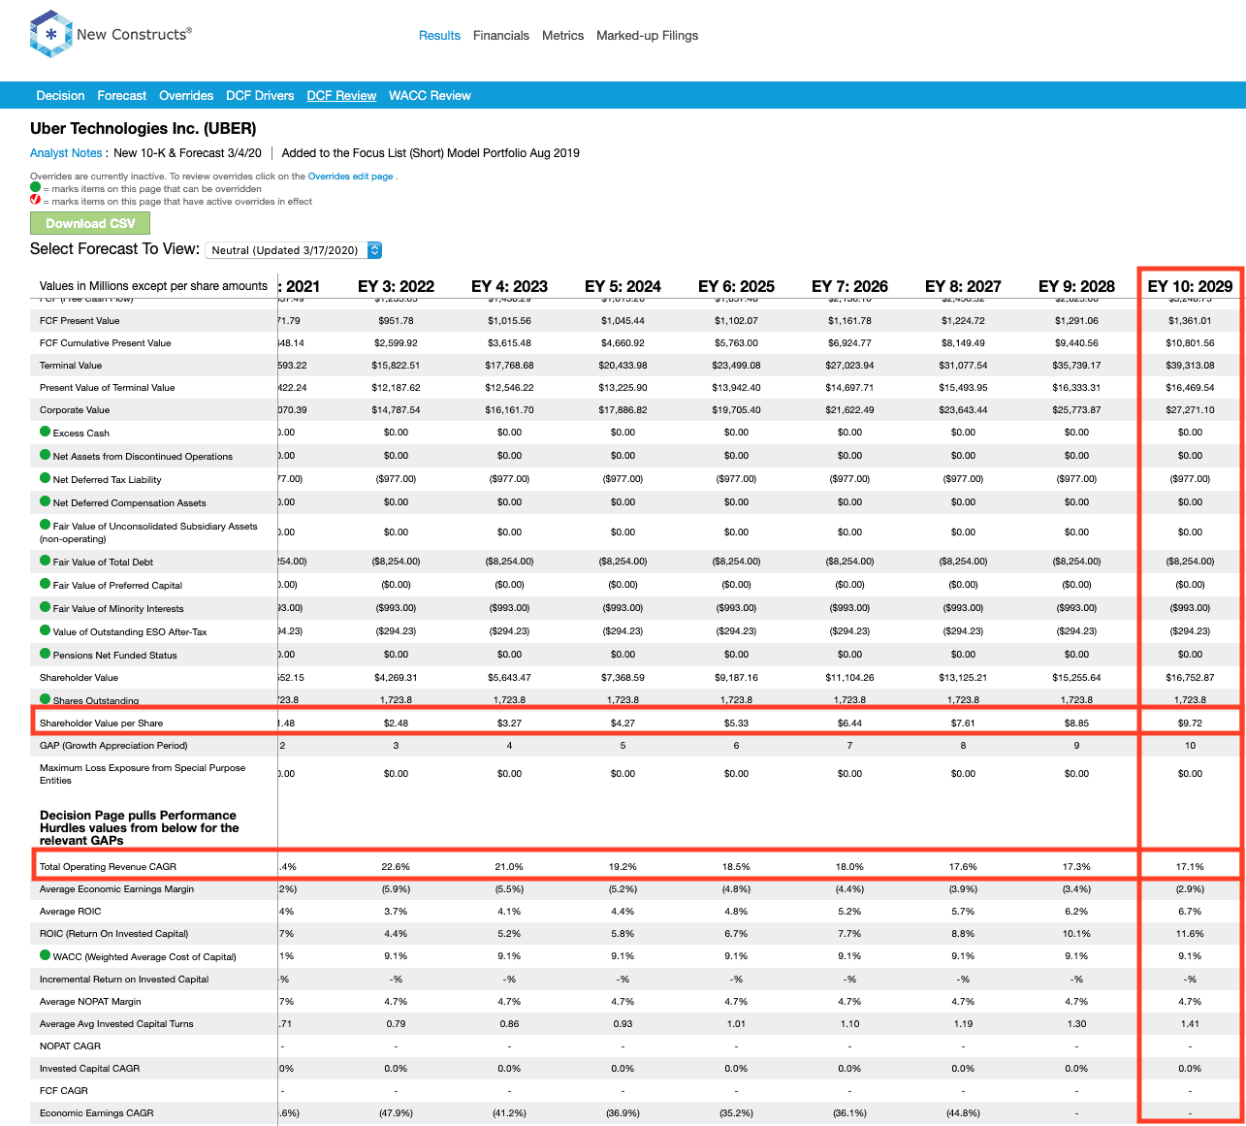Click the 11.6% ROIC cell for 2029
The width and height of the screenshot is (1246, 1126).
(1190, 933)
